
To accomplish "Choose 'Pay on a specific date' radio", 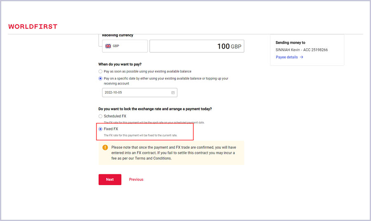I will point(101,78).
